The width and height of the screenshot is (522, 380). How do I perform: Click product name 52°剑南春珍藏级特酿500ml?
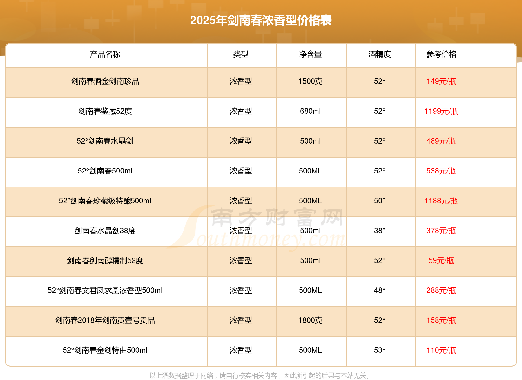coord(105,201)
